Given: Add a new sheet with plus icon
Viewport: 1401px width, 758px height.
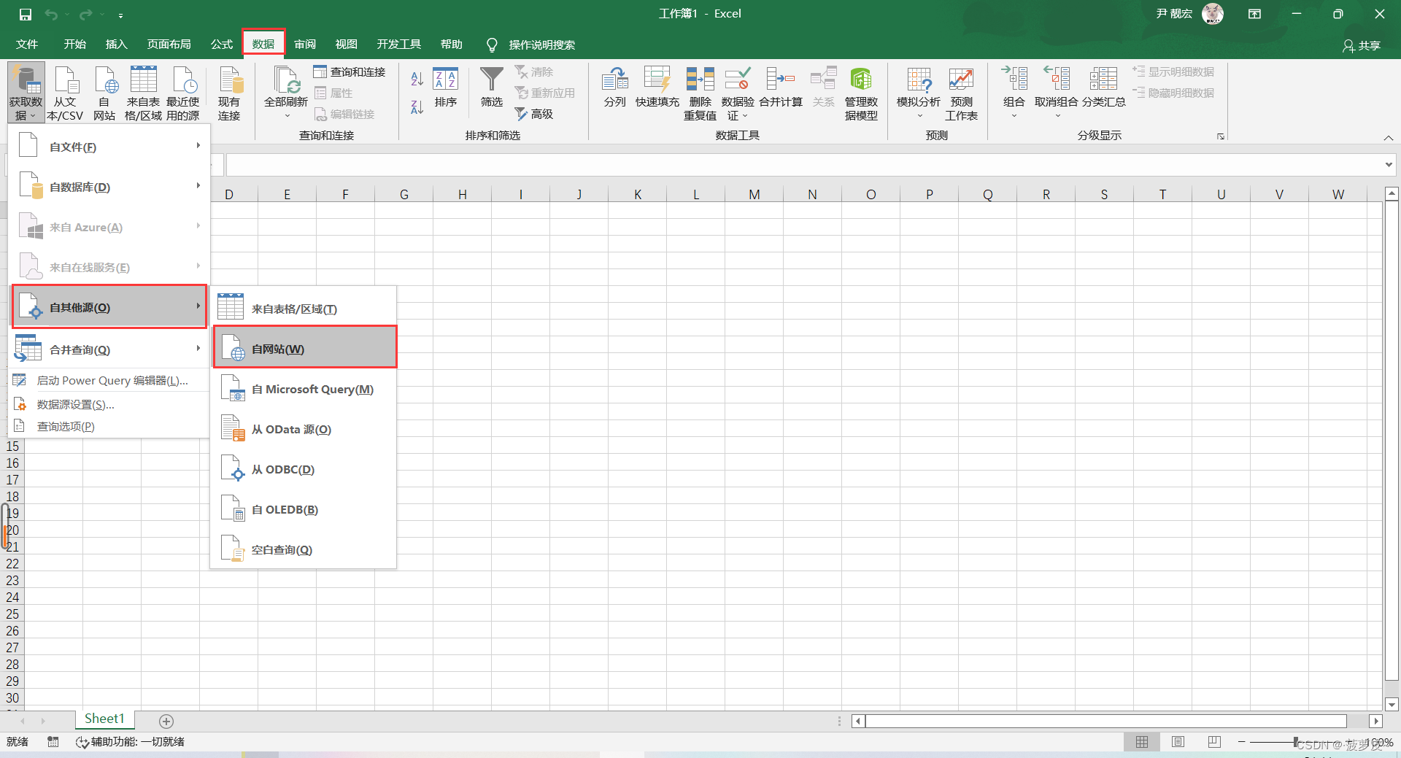Looking at the screenshot, I should tap(166, 721).
